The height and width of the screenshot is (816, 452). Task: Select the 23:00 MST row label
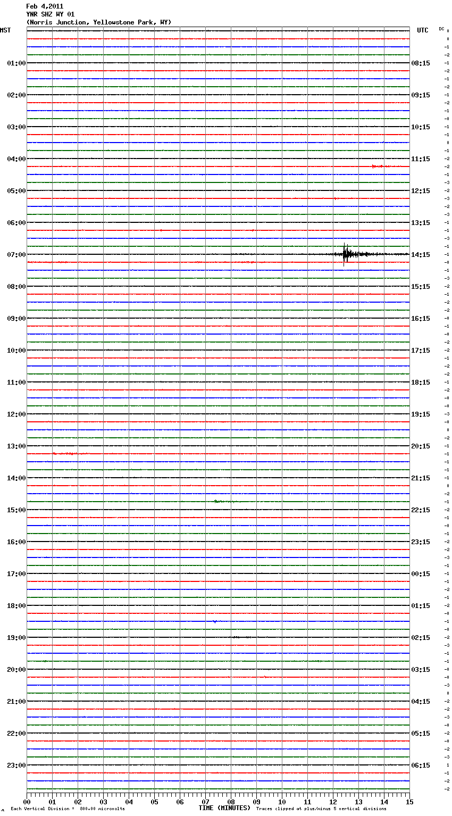point(16,765)
